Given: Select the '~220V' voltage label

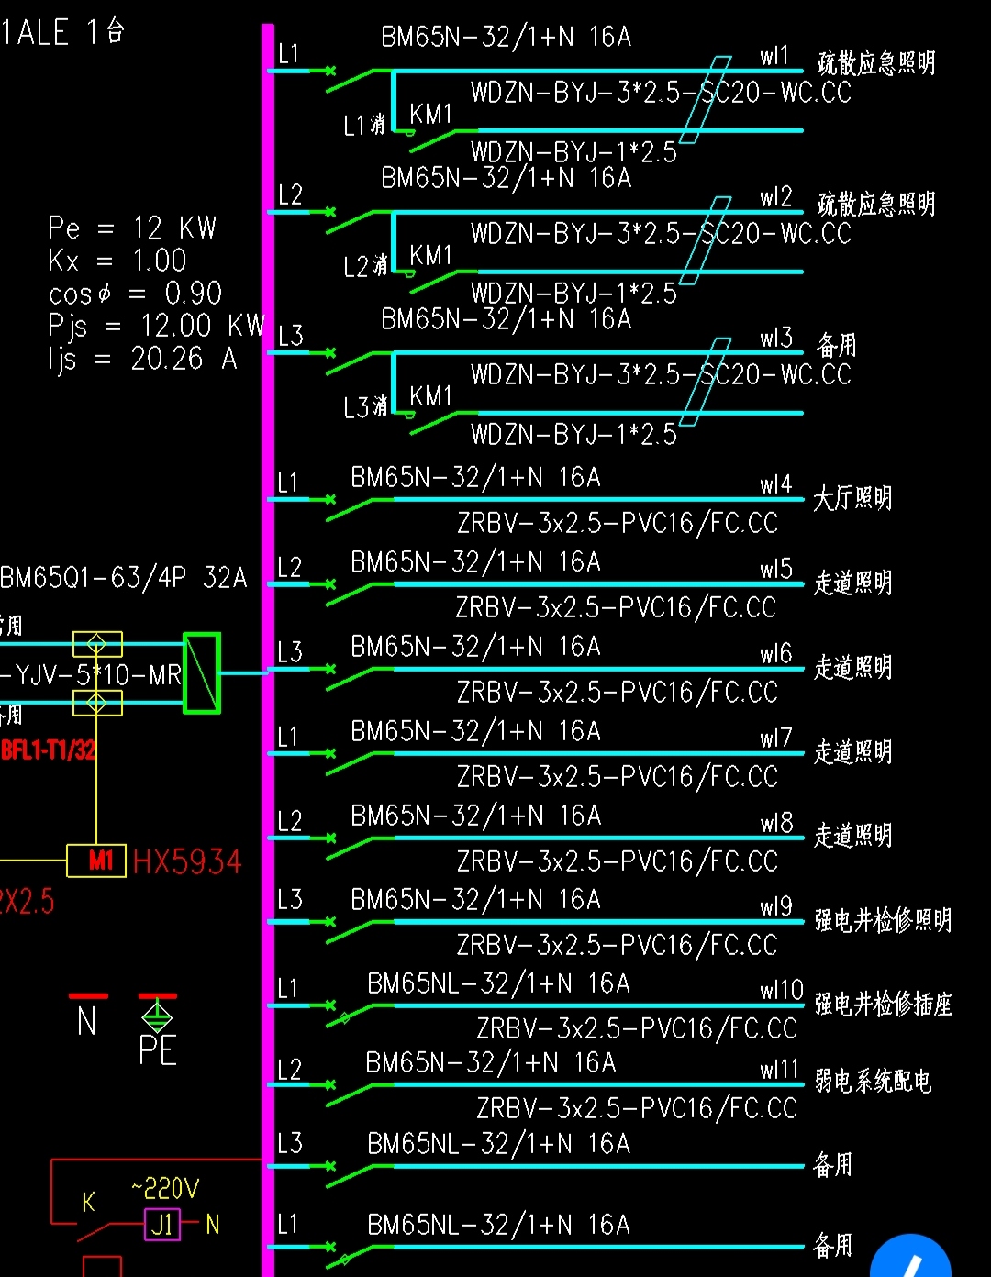Looking at the screenshot, I should point(165,1190).
